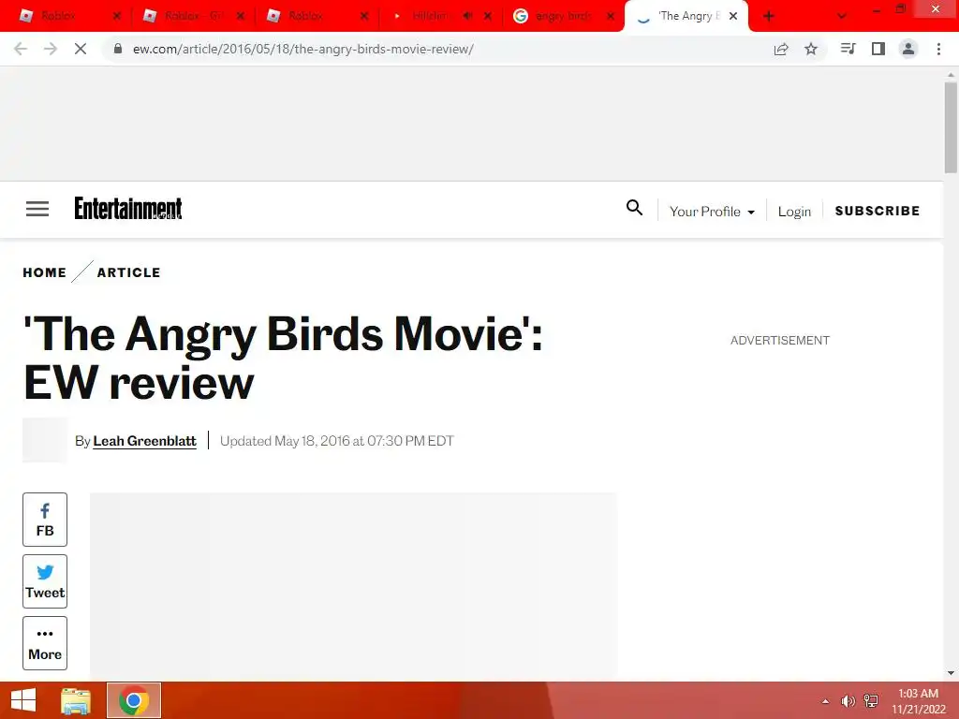Show hidden system tray icons

(826, 701)
